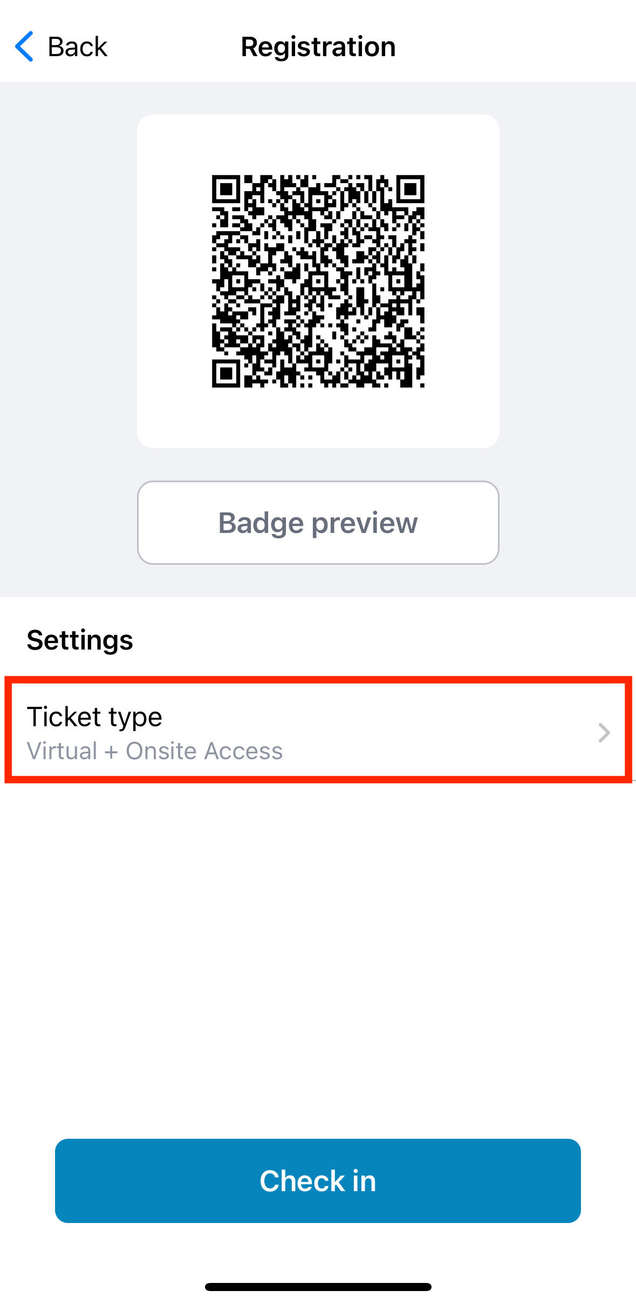Tap the QR code's top-right finder square
This screenshot has height=1304, width=636.
point(410,190)
